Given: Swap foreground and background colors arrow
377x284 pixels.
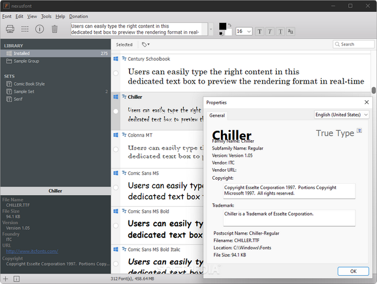Looking at the screenshot, I should [230, 25].
